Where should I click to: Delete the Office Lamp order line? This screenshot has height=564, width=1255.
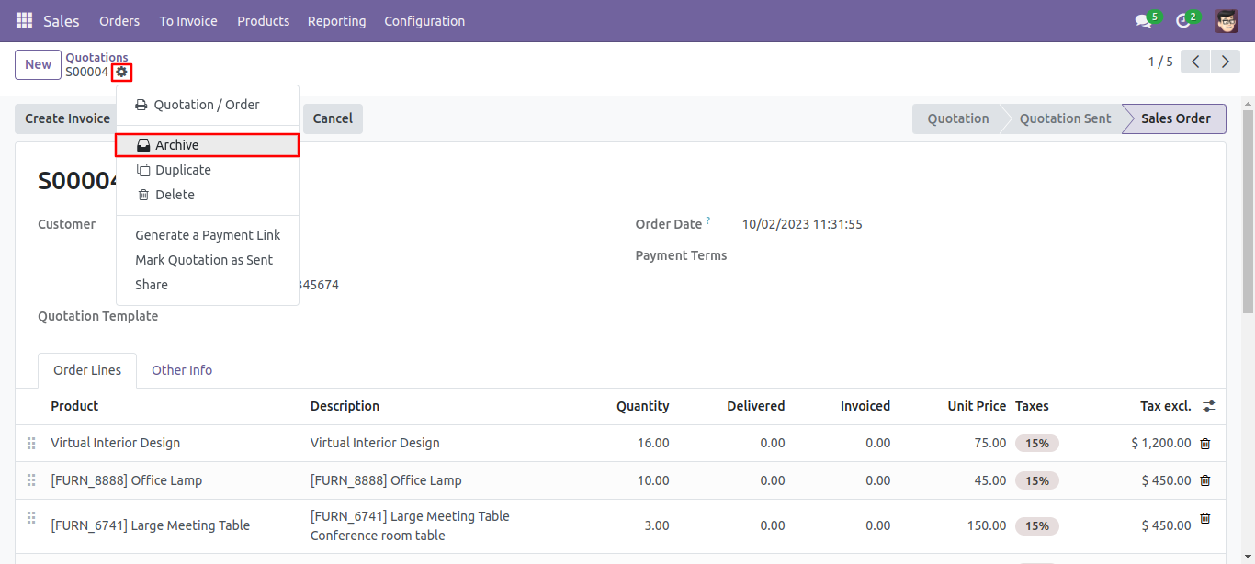1205,480
